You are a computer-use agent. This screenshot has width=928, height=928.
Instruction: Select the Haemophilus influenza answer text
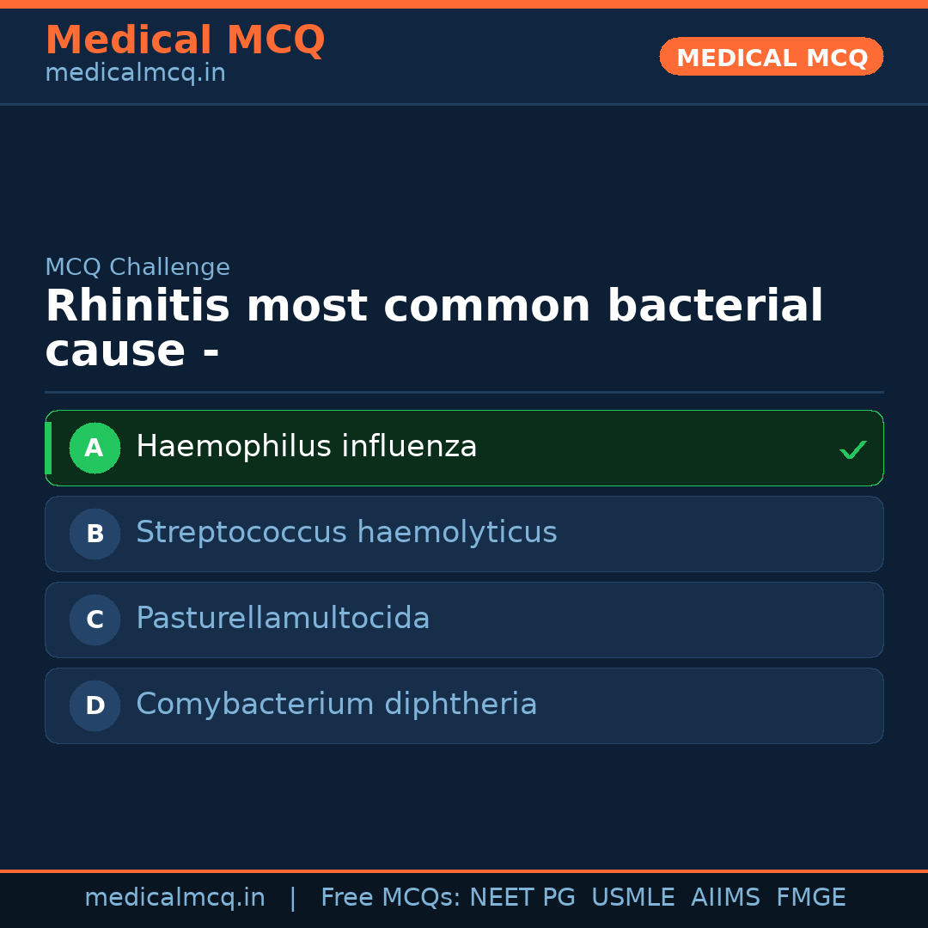306,447
